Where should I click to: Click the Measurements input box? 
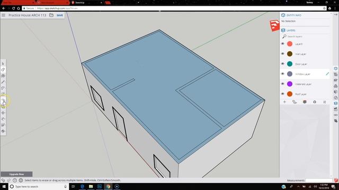click(319, 180)
